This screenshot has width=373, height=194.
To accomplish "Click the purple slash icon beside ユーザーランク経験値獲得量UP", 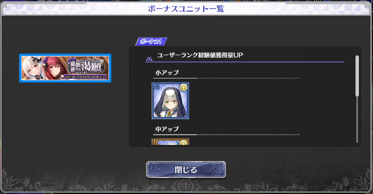I will click(x=149, y=59).
